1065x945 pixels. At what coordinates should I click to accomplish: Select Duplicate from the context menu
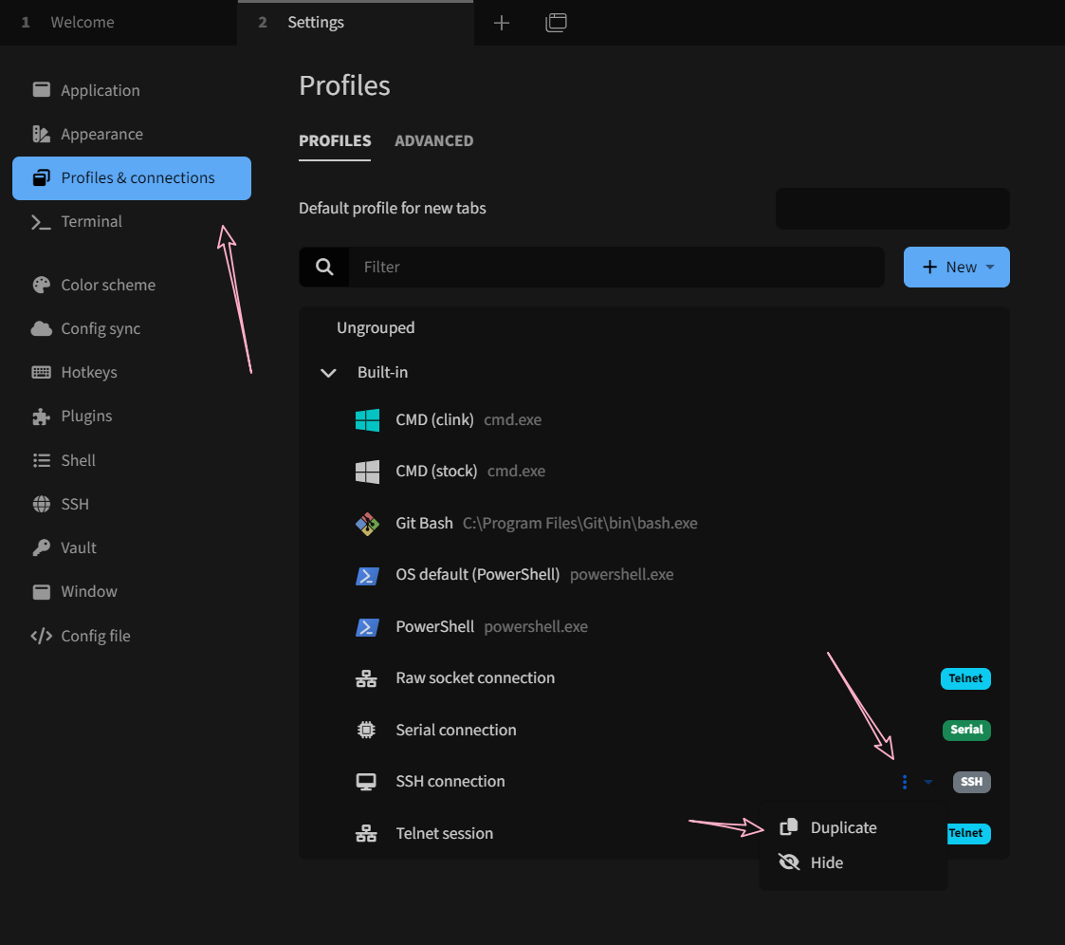(843, 827)
